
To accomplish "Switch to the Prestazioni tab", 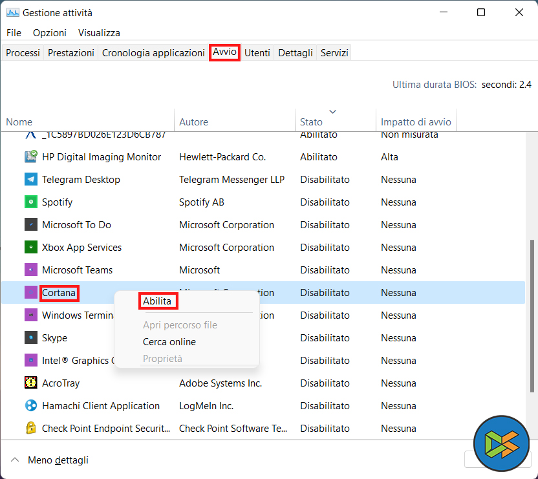I will pyautogui.click(x=71, y=53).
